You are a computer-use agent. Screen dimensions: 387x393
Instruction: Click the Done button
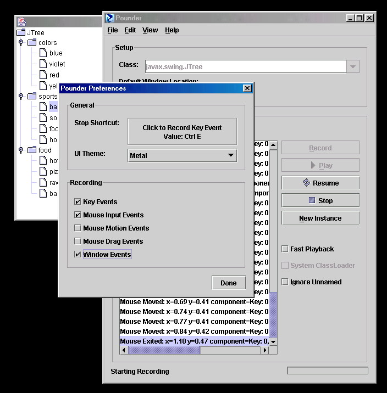(229, 283)
